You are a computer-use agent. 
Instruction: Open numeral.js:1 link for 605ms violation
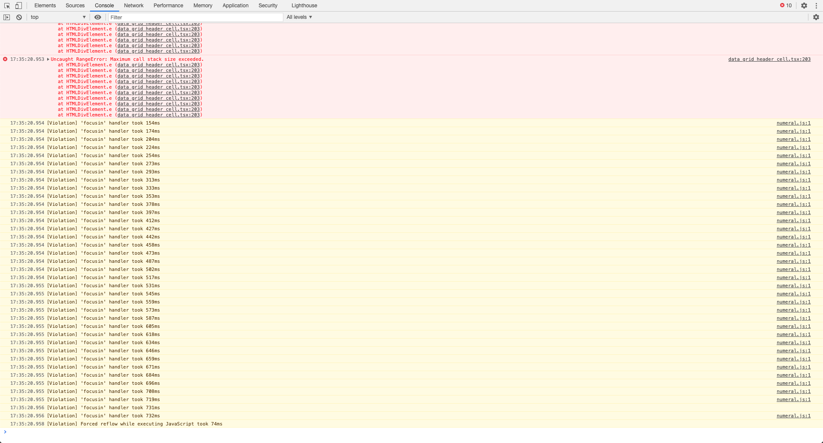[793, 326]
